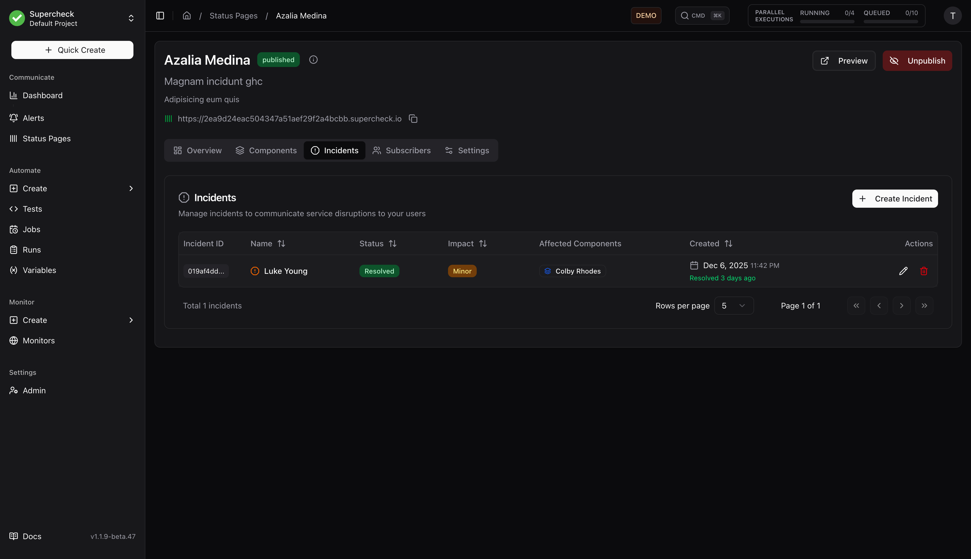Screen dimensions: 971x559
Task: Open the Rows per page dropdown
Action: click(x=734, y=306)
